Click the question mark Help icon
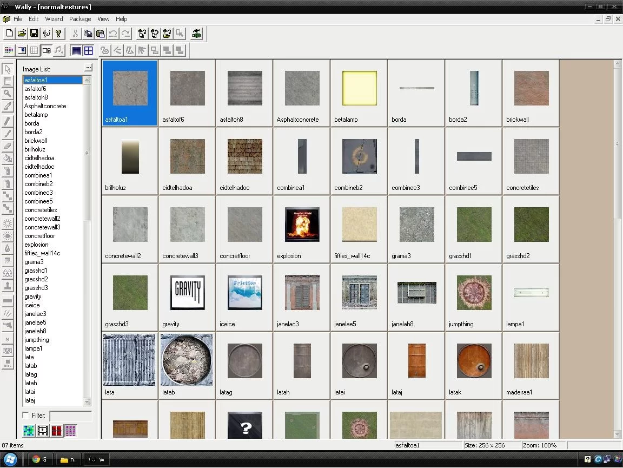The height and width of the screenshot is (468, 623). coord(59,34)
